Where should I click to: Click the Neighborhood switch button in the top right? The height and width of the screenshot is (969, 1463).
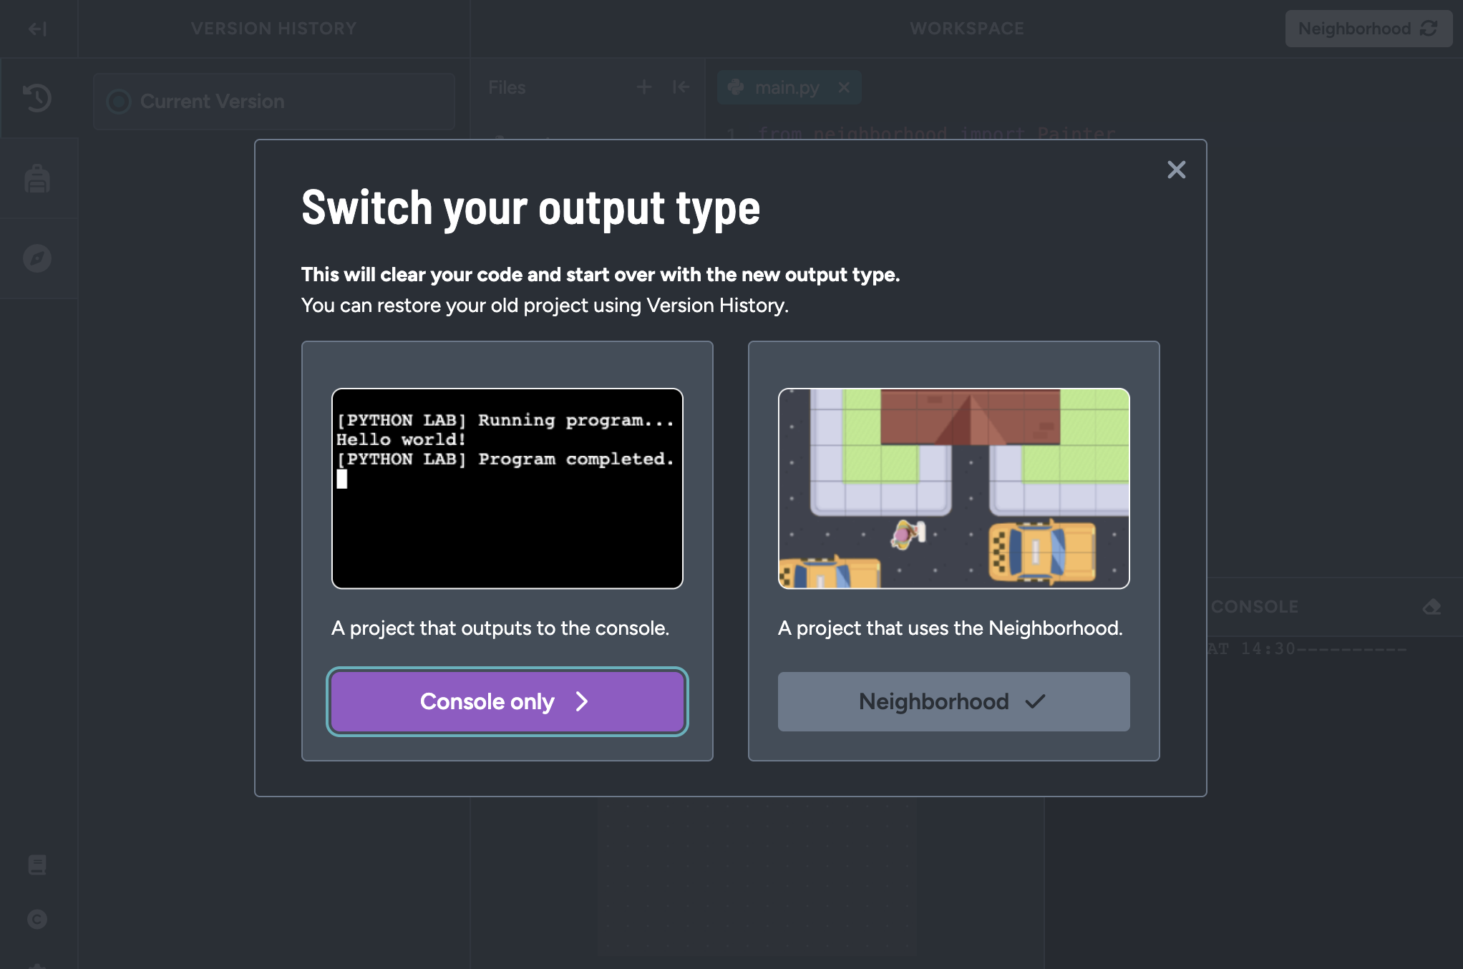1368,29
